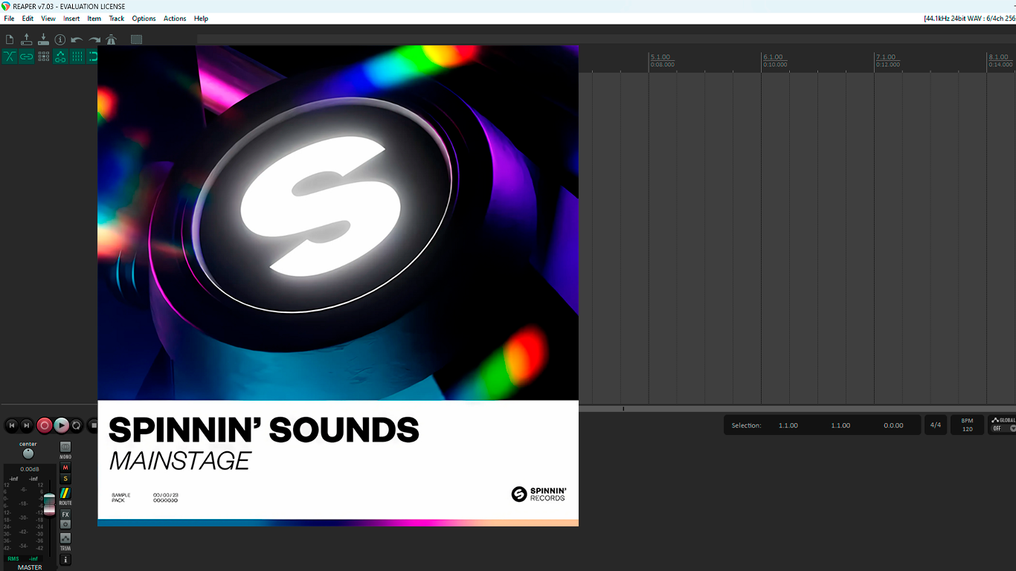Click master track info icon
The width and height of the screenshot is (1016, 571).
65,559
